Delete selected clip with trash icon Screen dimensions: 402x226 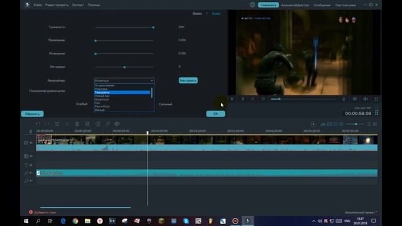point(77,124)
